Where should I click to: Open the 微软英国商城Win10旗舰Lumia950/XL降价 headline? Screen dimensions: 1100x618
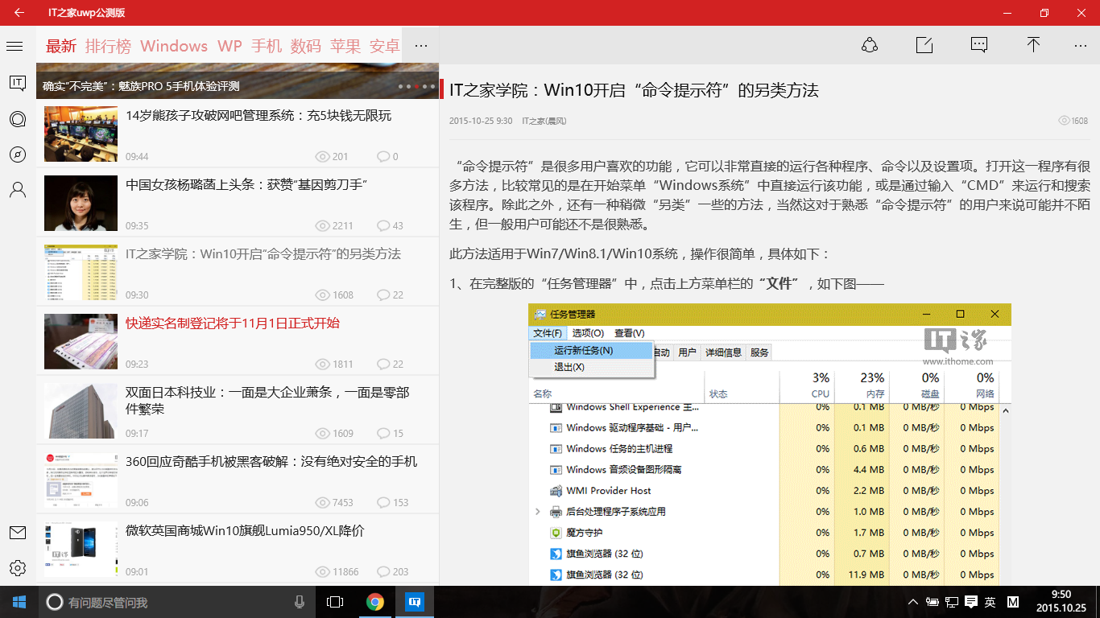[245, 531]
